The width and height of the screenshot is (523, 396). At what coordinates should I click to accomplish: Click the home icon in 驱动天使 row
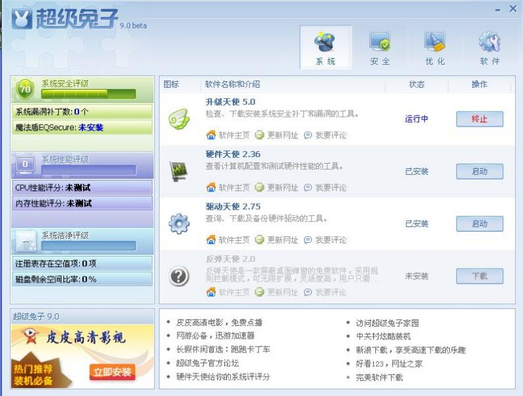(211, 240)
